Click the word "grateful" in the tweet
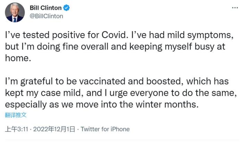Image resolution: width=243 pixels, height=142 pixels. coord(33,81)
